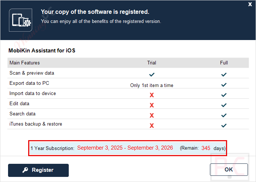Click the remaining '345' days value

[x=206, y=148]
